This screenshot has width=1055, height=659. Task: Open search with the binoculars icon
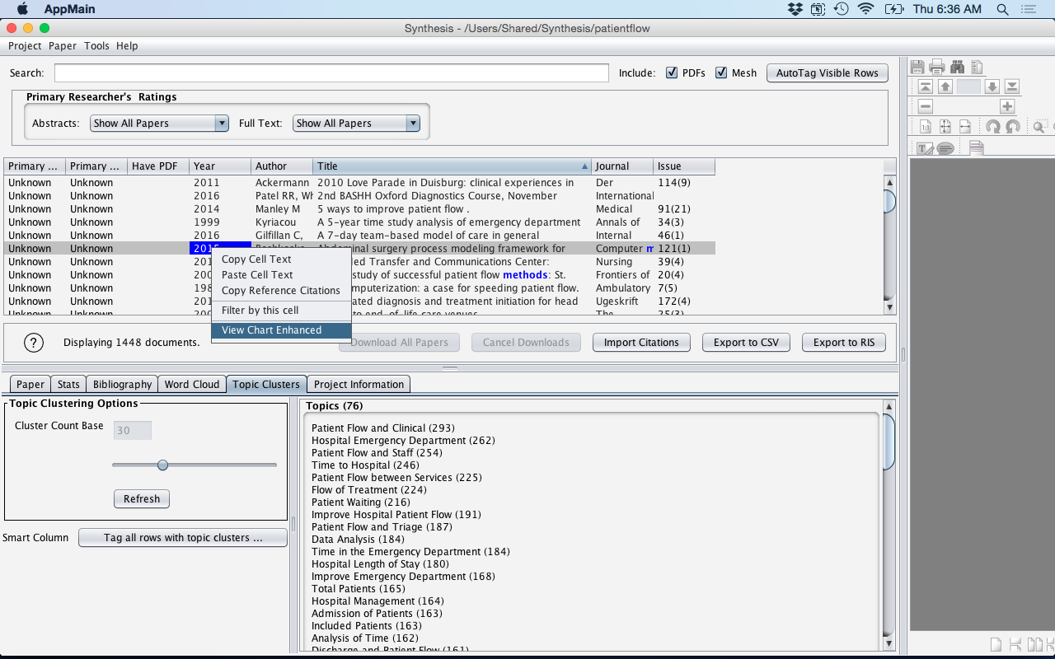957,67
